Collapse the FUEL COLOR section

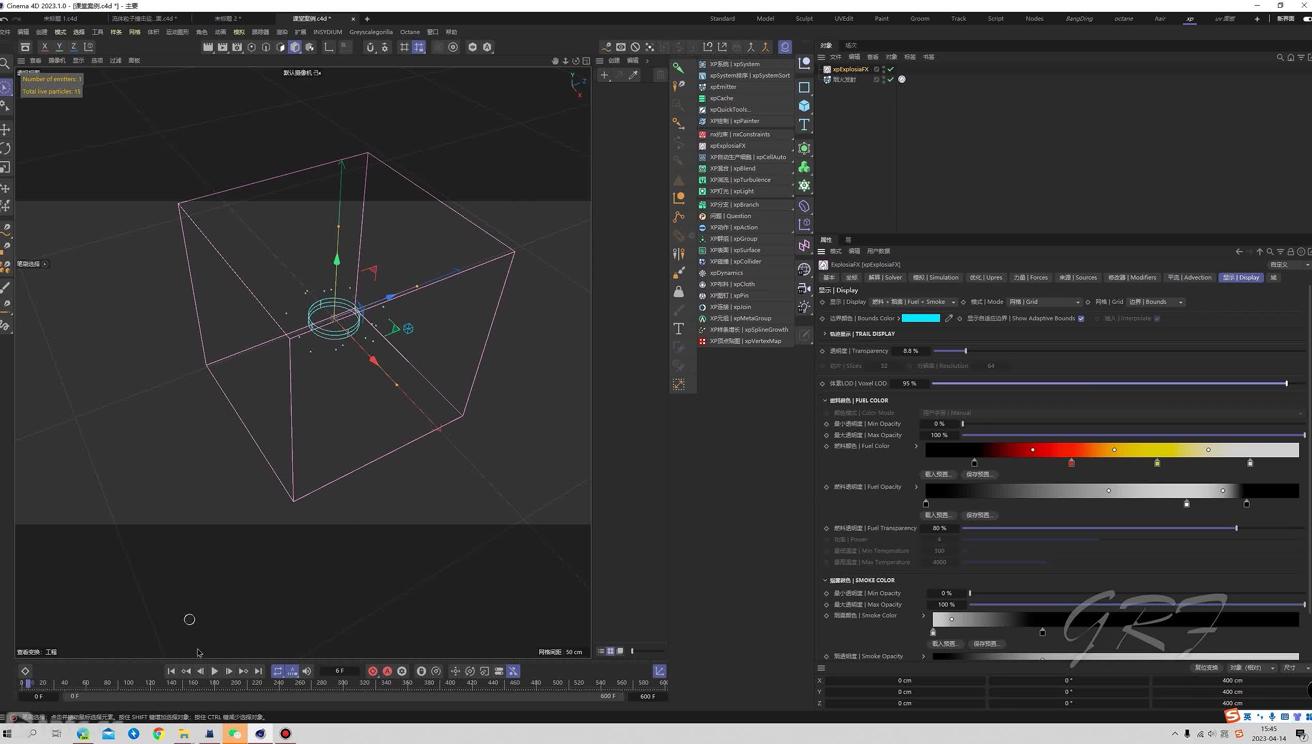click(x=825, y=400)
